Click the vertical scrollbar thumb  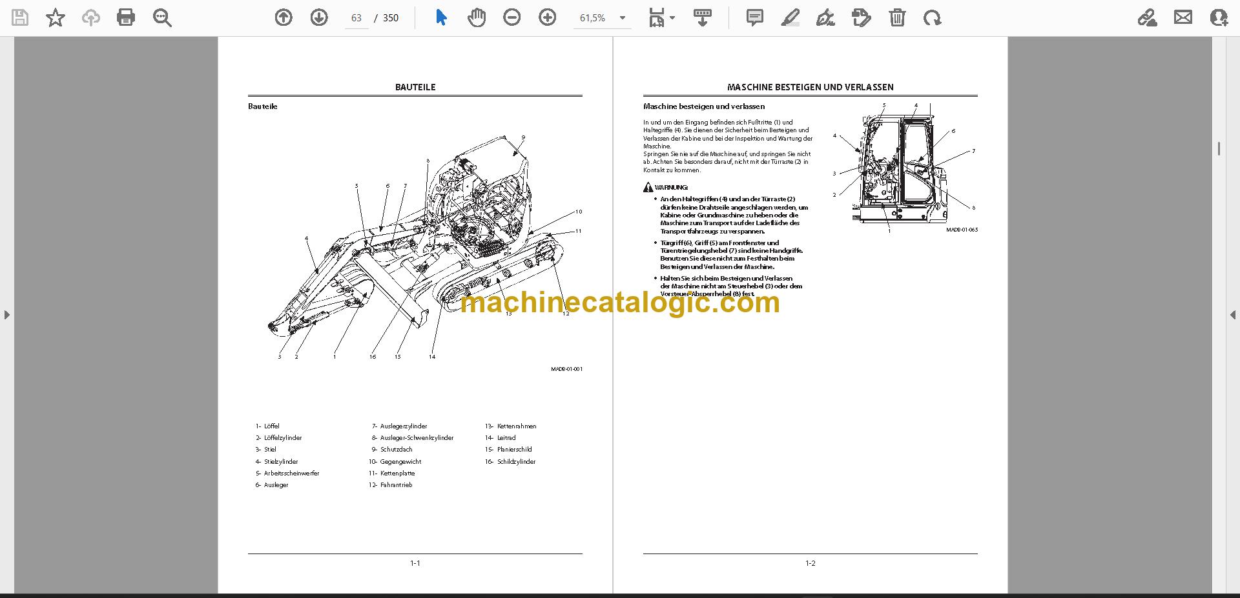coord(1219,149)
